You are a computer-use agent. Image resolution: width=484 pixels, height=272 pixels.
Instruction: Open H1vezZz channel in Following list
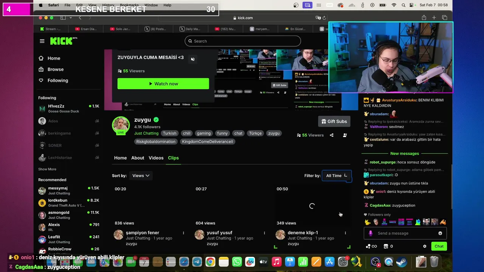[x=68, y=109]
